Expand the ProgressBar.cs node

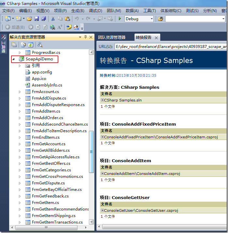20,53
